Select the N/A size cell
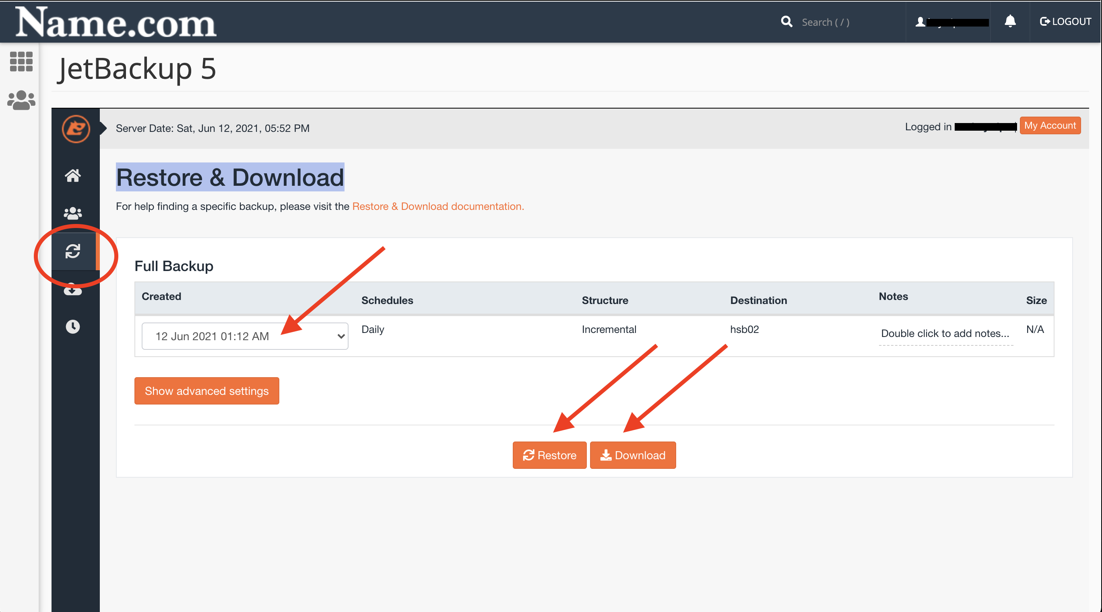The width and height of the screenshot is (1102, 612). tap(1035, 329)
